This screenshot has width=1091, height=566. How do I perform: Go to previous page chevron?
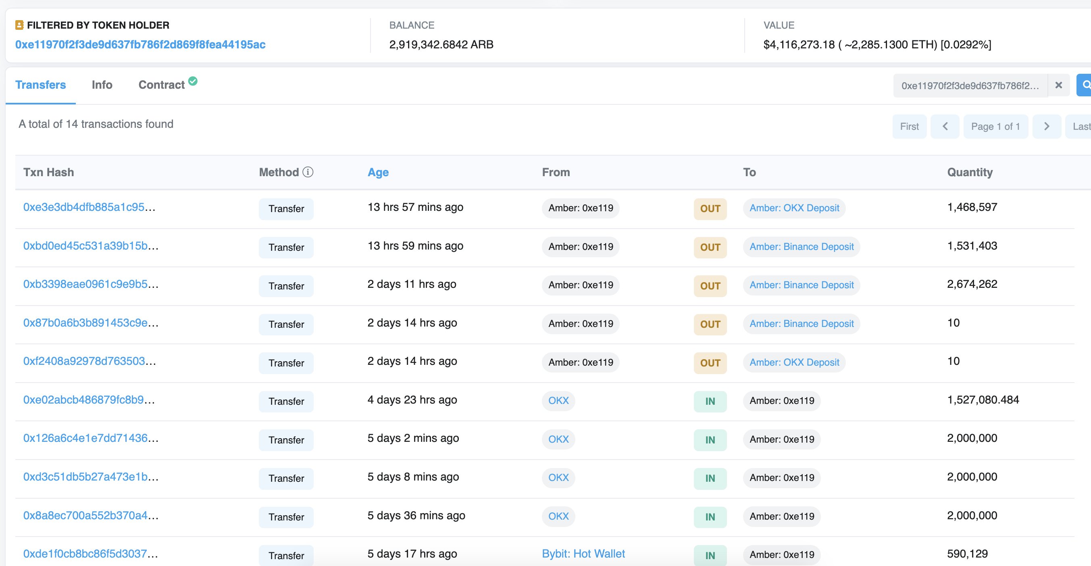point(945,126)
